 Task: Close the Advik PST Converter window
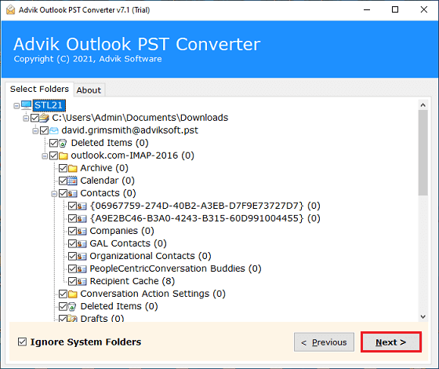(x=424, y=9)
